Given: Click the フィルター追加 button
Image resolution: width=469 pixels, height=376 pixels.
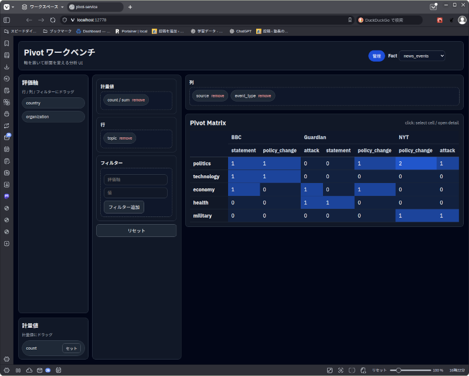Looking at the screenshot, I should click(x=124, y=207).
